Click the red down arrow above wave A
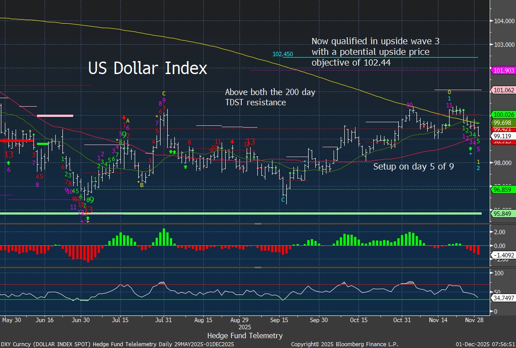 coord(124,118)
